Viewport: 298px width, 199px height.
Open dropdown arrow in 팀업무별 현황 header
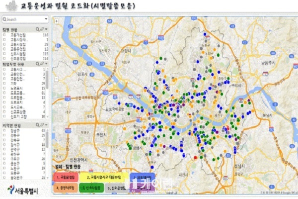[46, 64]
